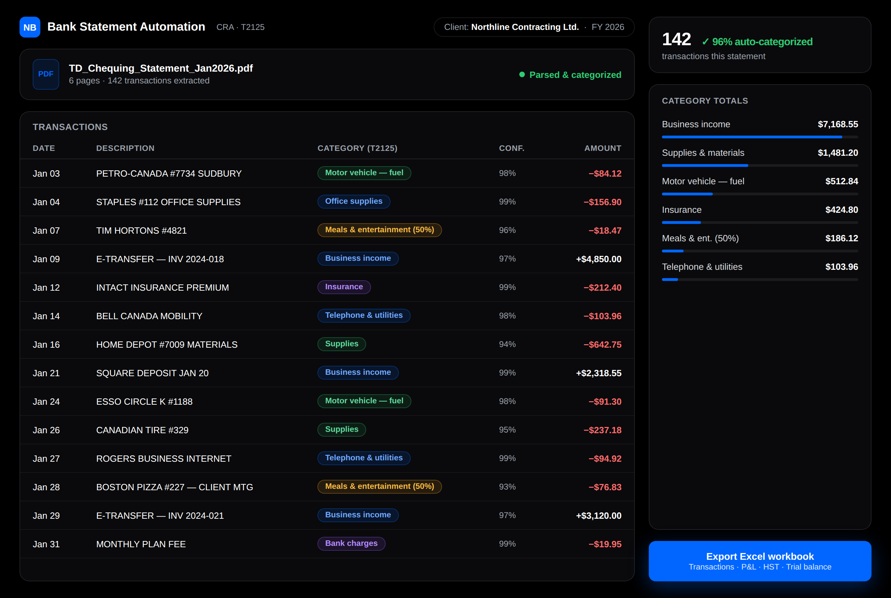Click the −$19.95 amount
Image resolution: width=891 pixels, height=598 pixels.
[605, 544]
